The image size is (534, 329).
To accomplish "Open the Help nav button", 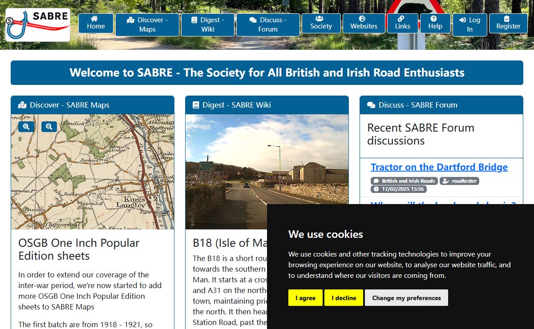I will [435, 23].
